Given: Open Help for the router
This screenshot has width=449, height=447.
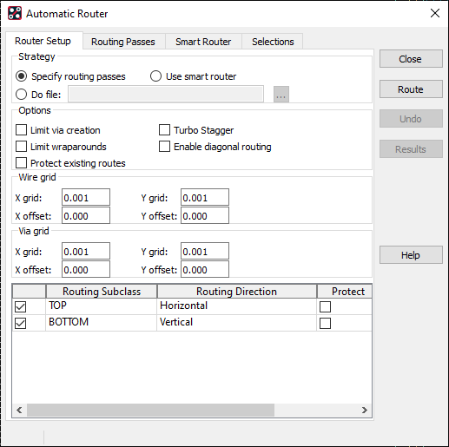Looking at the screenshot, I should pyautogui.click(x=411, y=255).
